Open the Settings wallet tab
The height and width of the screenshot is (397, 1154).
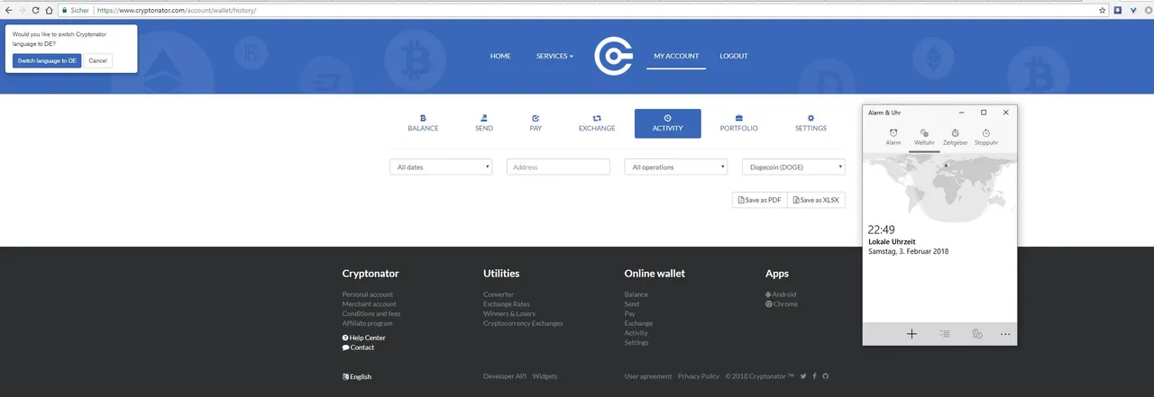coord(811,123)
